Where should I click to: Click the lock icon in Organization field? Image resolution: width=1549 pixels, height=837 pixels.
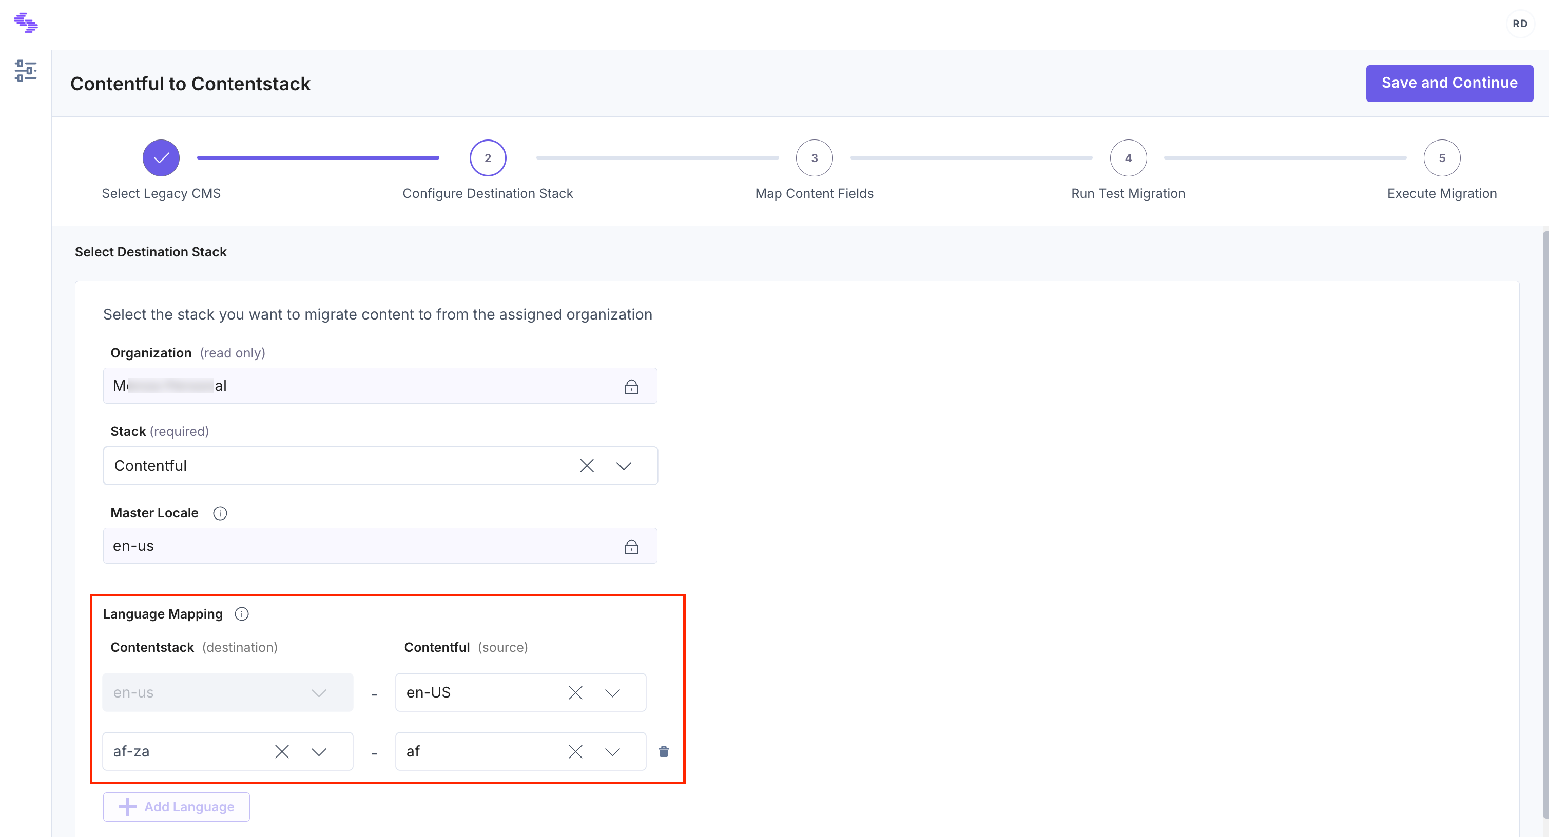(631, 386)
